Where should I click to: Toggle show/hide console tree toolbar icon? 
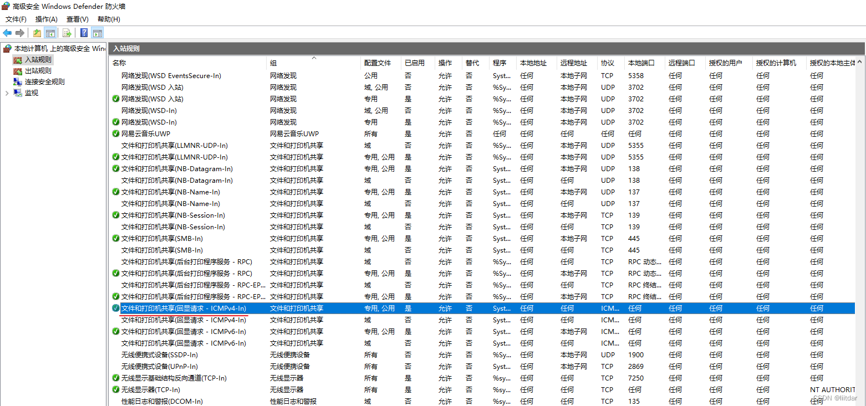[x=50, y=33]
